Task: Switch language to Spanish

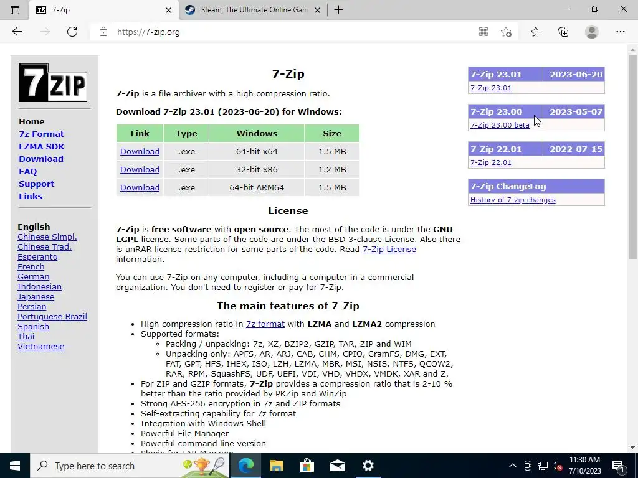Action: 34,326
